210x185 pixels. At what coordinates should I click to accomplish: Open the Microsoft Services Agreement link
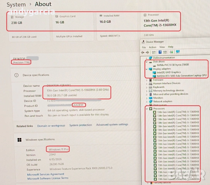tap(46, 174)
